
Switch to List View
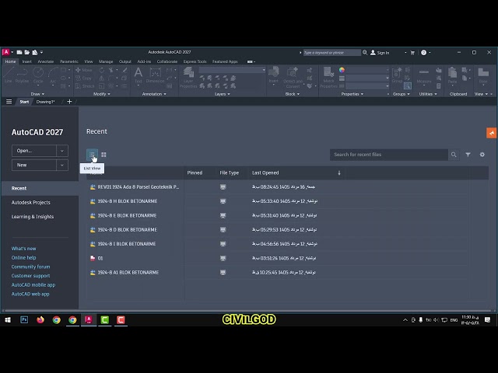[x=92, y=155]
